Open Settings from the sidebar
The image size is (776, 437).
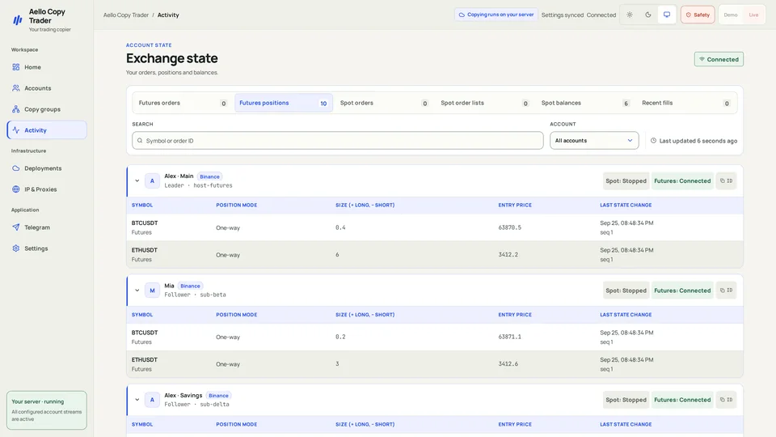[47, 248]
